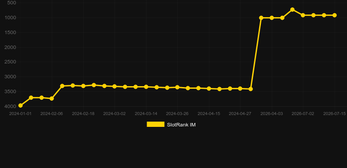Click the highest peak data point near 2026-07-02

[293, 10]
